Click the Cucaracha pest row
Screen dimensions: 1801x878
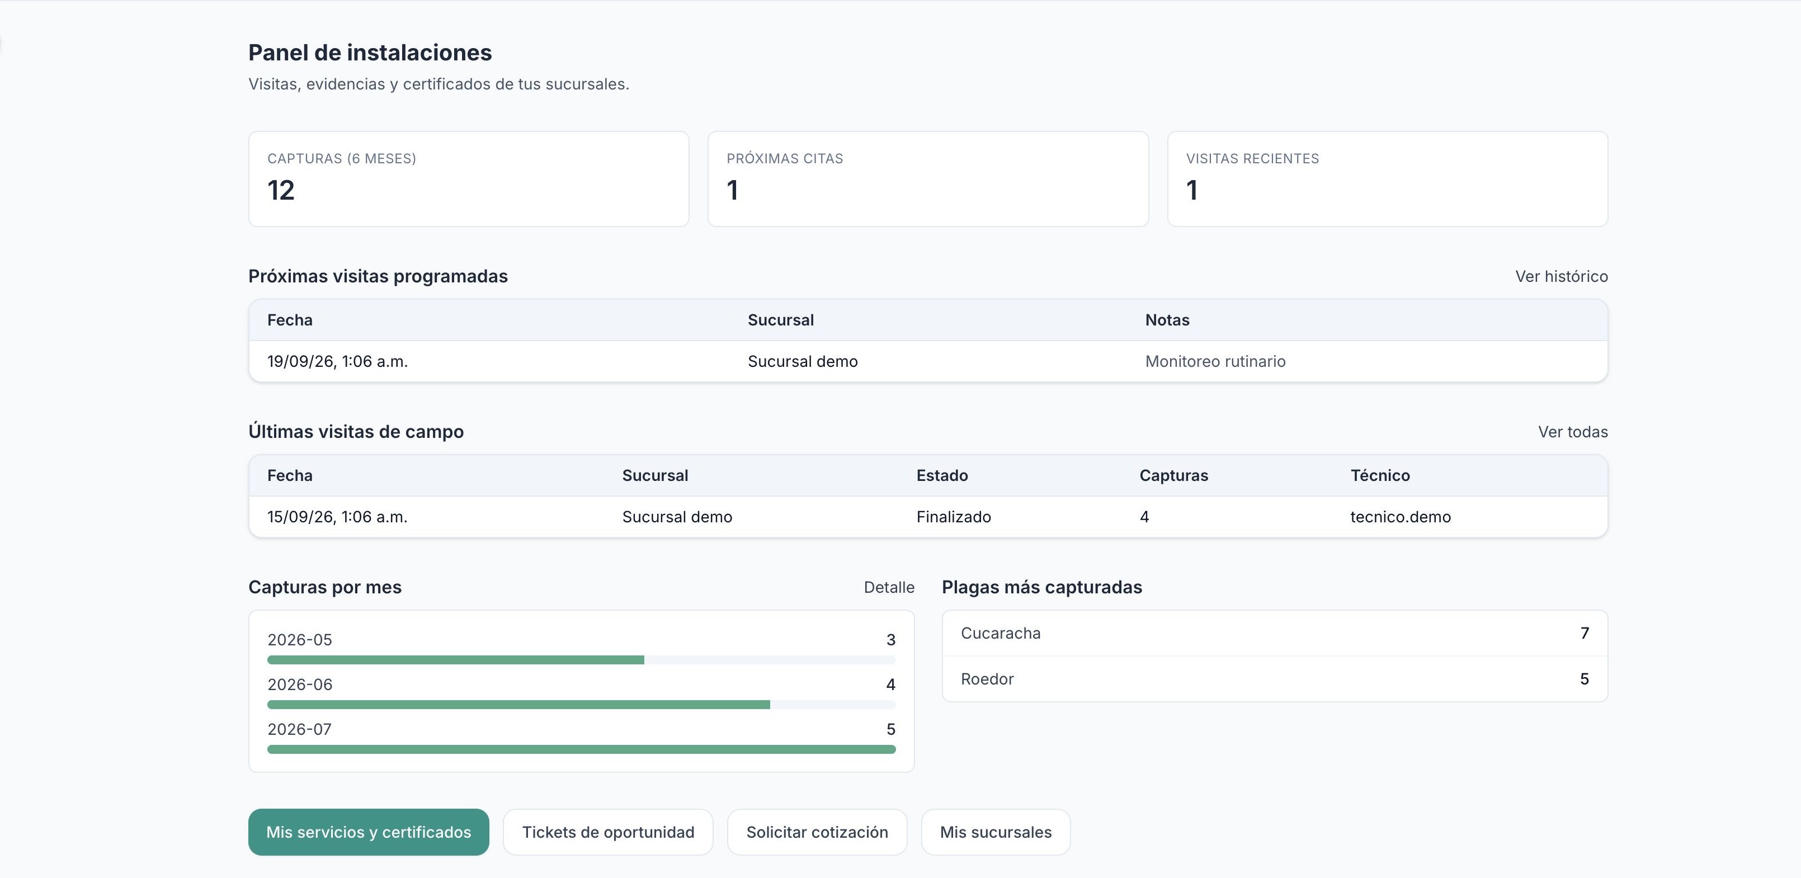[1275, 633]
